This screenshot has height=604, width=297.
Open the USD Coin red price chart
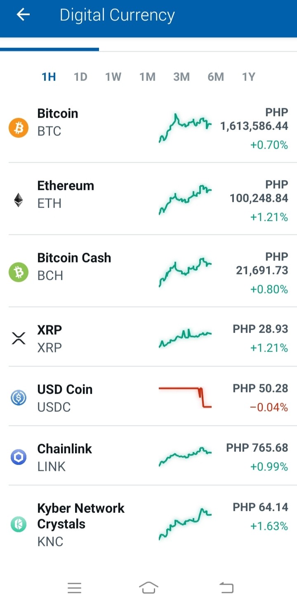tap(185, 398)
